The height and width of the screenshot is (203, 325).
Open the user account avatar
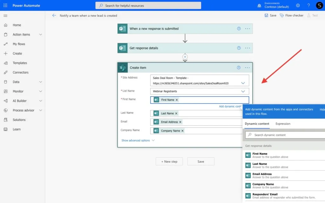pyautogui.click(x=319, y=5)
